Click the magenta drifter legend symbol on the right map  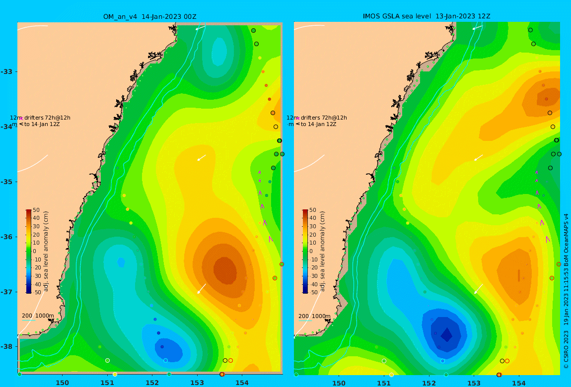point(297,118)
